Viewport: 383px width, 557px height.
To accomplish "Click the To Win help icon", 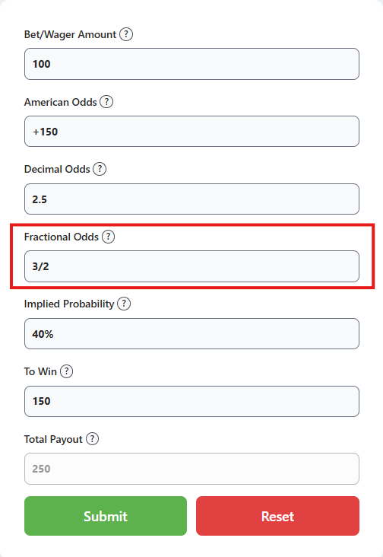I will (x=66, y=371).
